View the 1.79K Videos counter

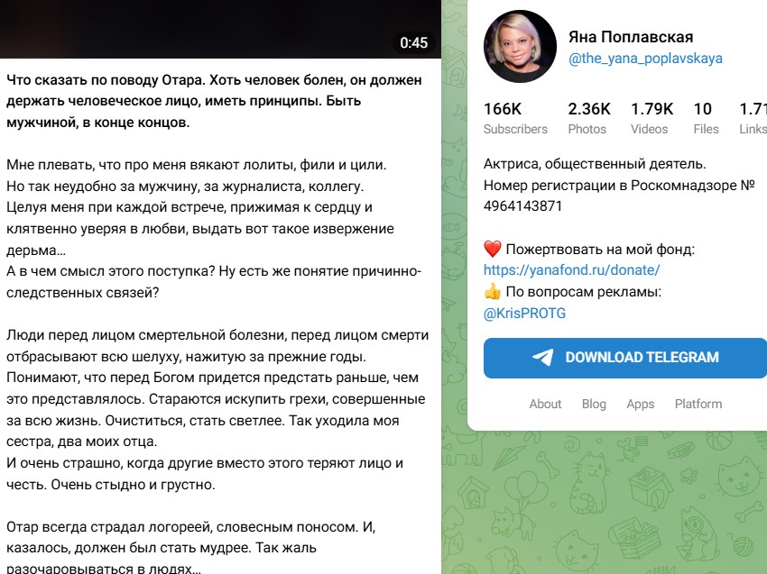(651, 118)
